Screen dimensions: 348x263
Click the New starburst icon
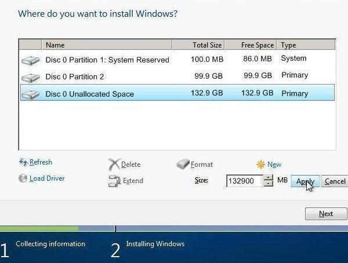pyautogui.click(x=260, y=165)
